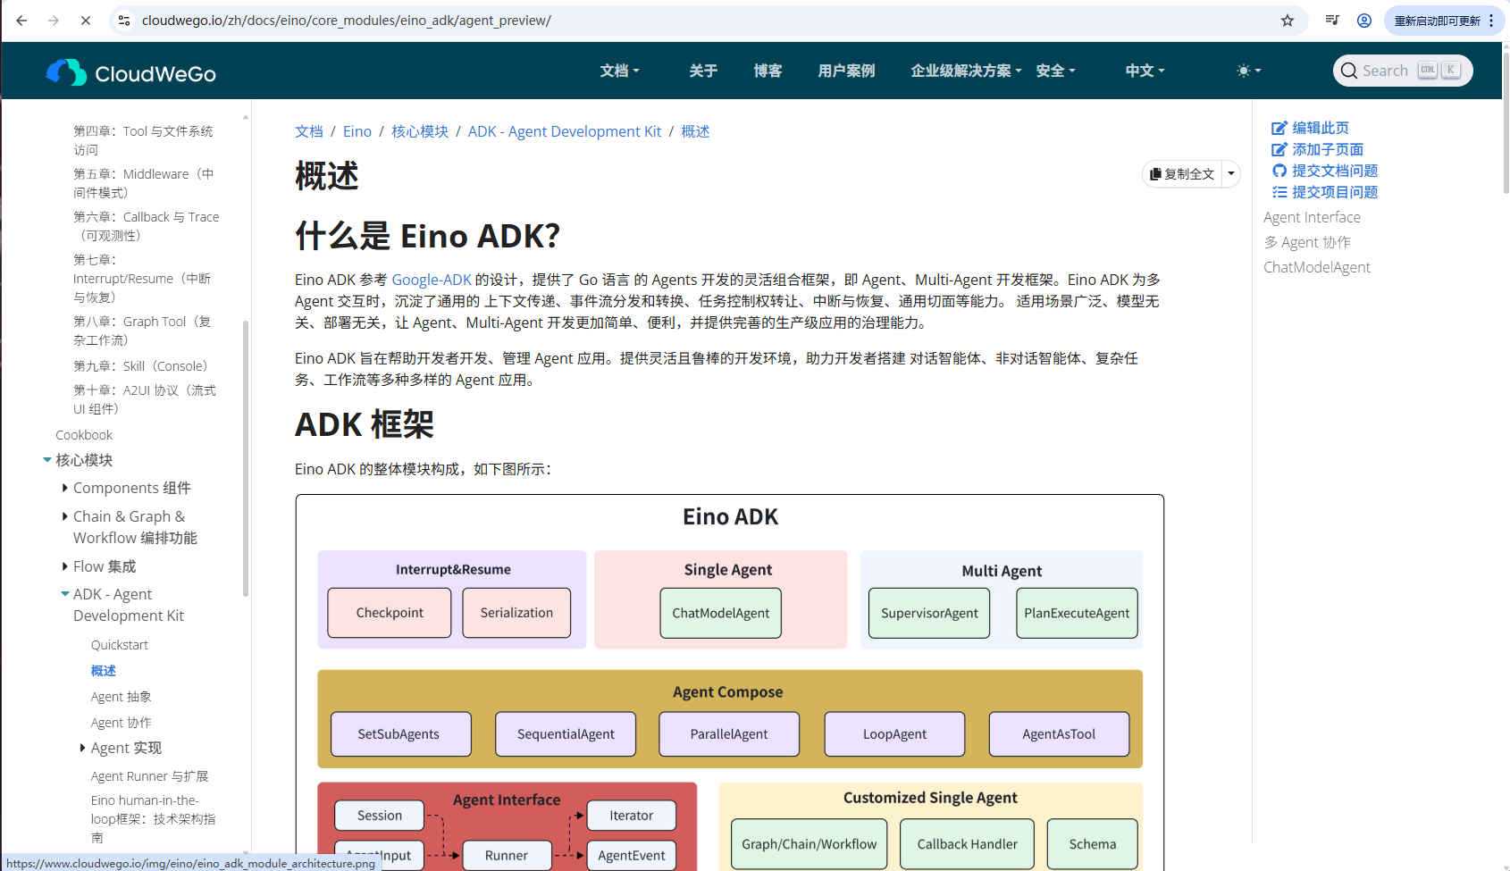Open site information icon in address bar
The height and width of the screenshot is (871, 1510).
pos(125,21)
